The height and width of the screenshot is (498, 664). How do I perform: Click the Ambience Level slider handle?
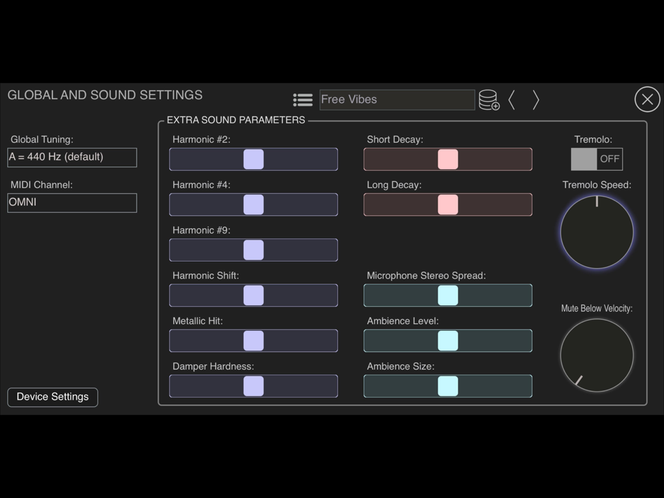(448, 341)
